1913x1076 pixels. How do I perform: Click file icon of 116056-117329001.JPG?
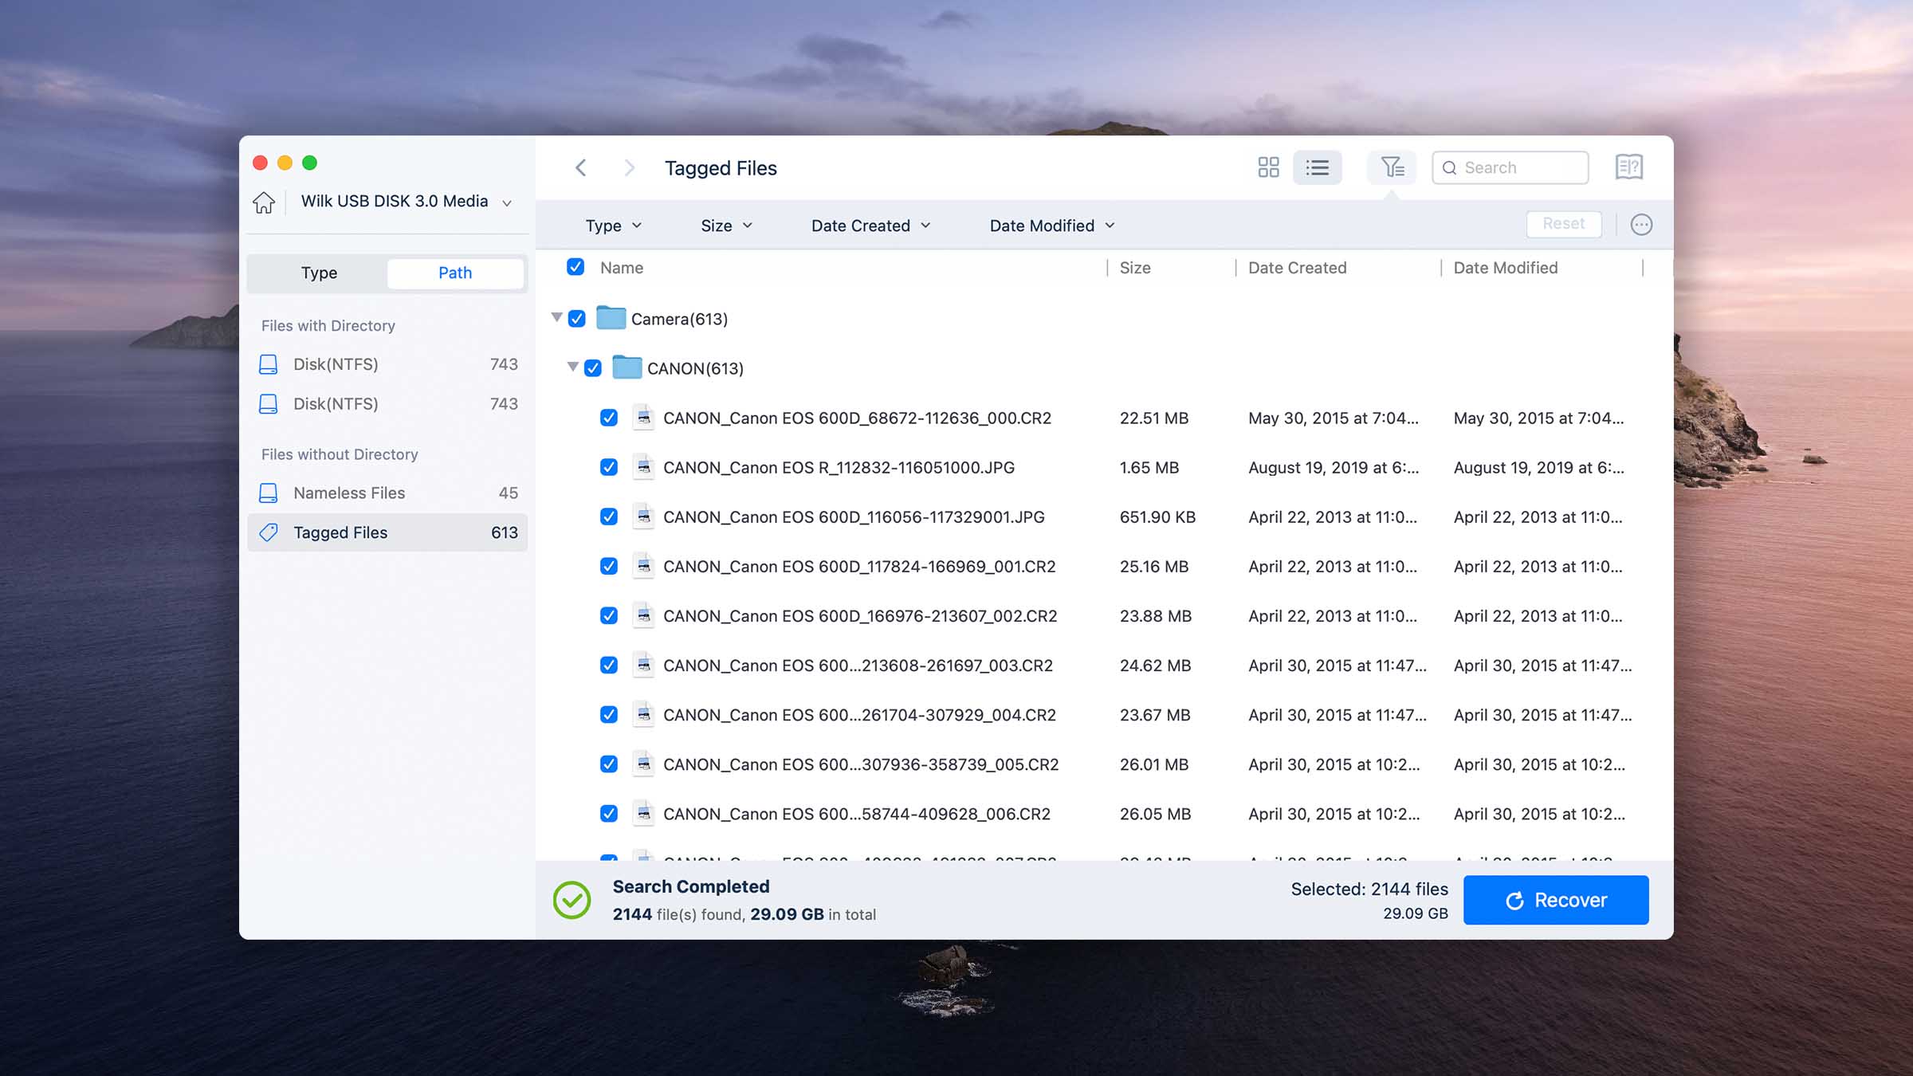(x=643, y=516)
